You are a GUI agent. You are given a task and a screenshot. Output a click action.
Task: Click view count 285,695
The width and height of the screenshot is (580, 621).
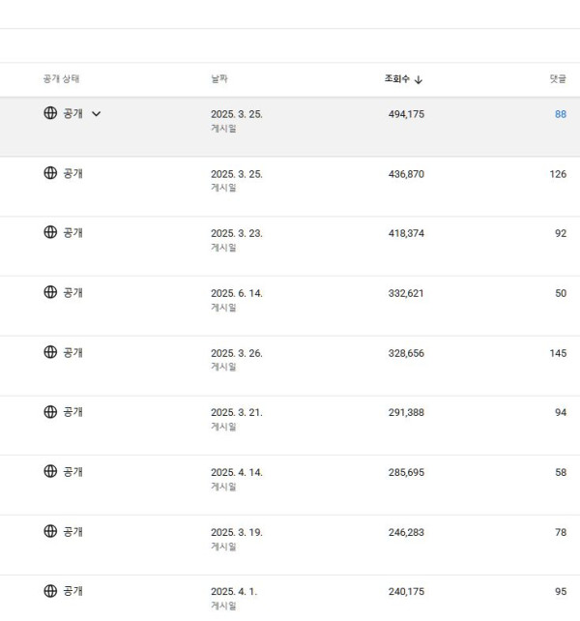click(x=406, y=472)
